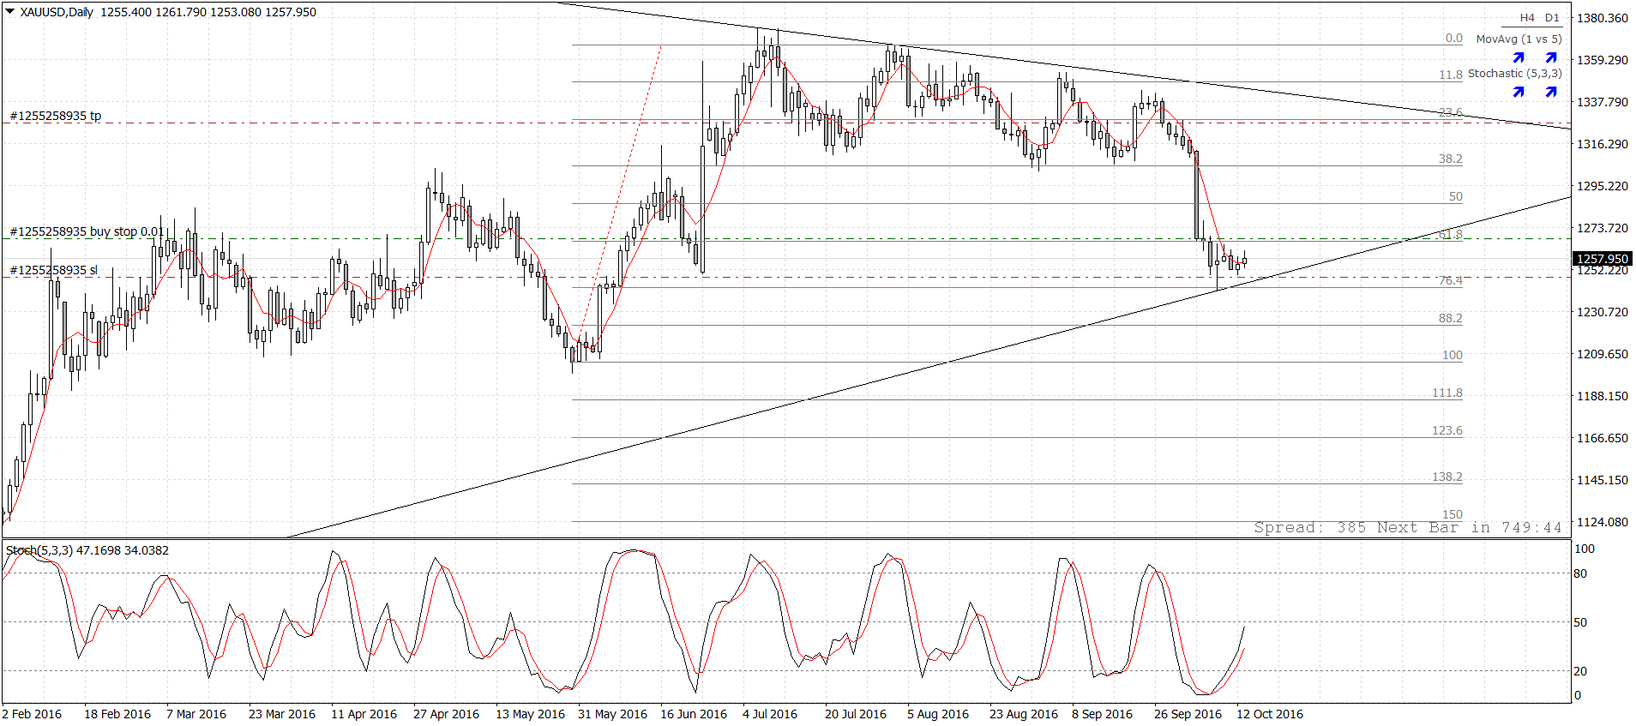
Task: Click the 1209.650 price scale value
Action: pos(1602,354)
